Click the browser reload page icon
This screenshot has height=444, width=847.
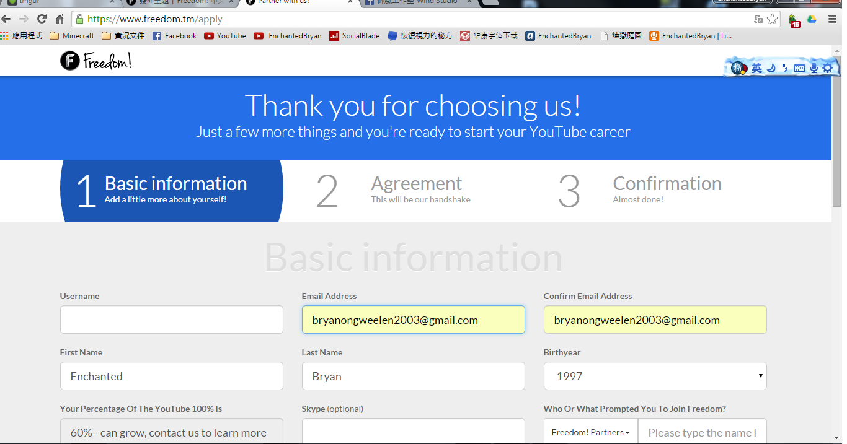pos(42,19)
